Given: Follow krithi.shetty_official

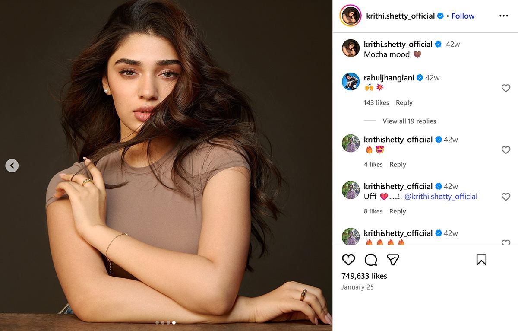Looking at the screenshot, I should tap(463, 16).
